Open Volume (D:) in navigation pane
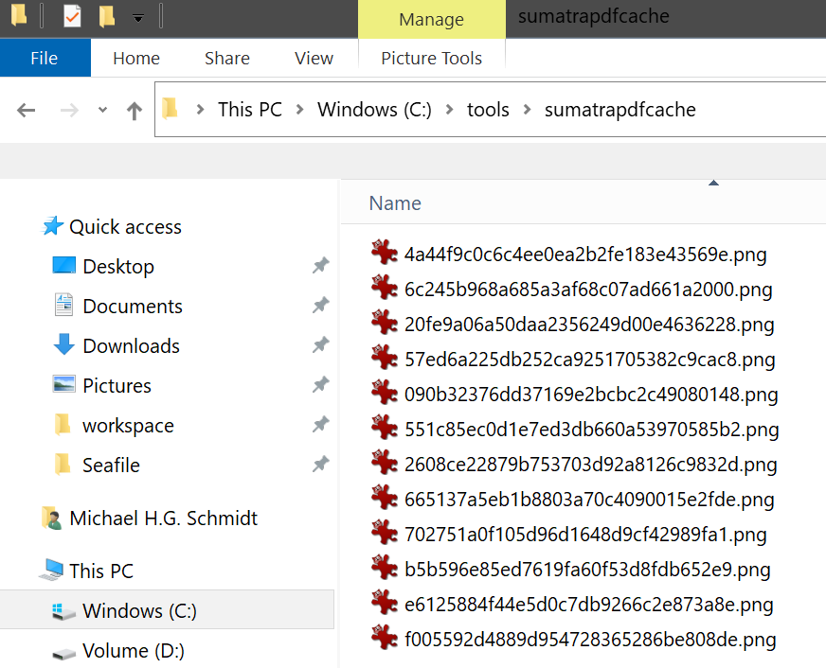The width and height of the screenshot is (826, 668). coord(134,651)
